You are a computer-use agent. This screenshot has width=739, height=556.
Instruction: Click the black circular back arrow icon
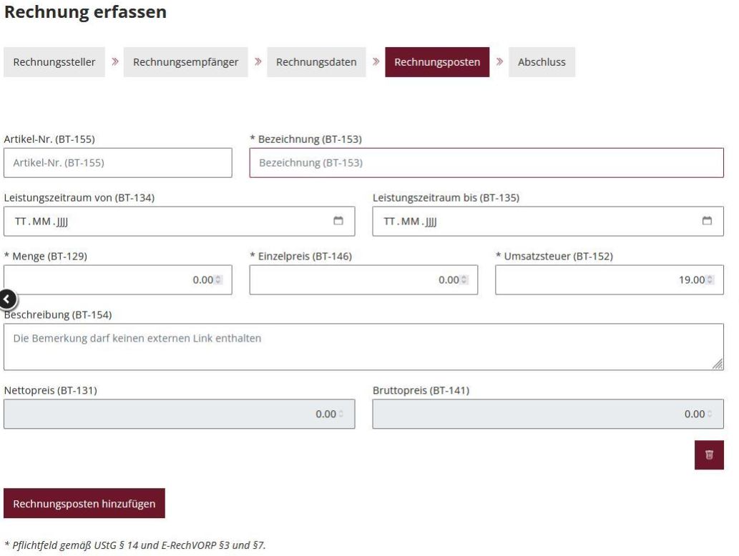click(x=9, y=299)
